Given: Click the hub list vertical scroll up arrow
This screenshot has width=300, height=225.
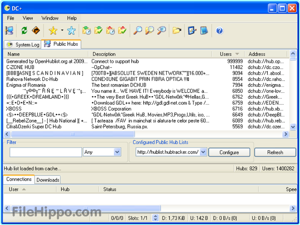Looking at the screenshot, I should click(293, 54).
